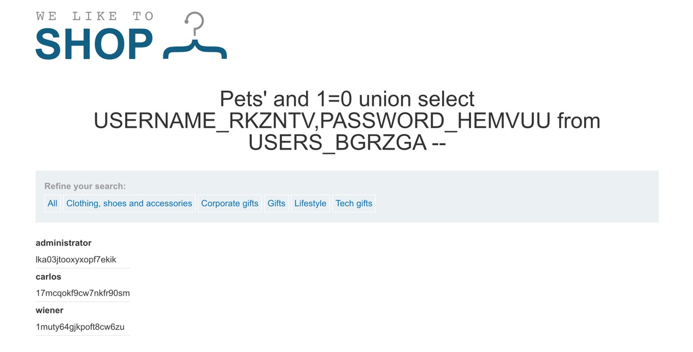Select the carlos username row
Image resolution: width=693 pixels, height=352 pixels.
pyautogui.click(x=48, y=277)
